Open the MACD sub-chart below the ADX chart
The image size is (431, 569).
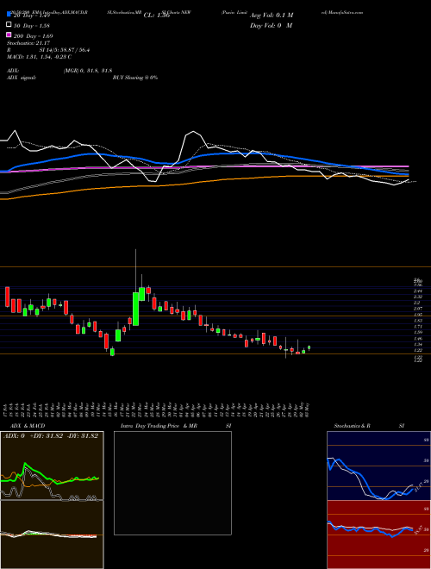click(52, 535)
